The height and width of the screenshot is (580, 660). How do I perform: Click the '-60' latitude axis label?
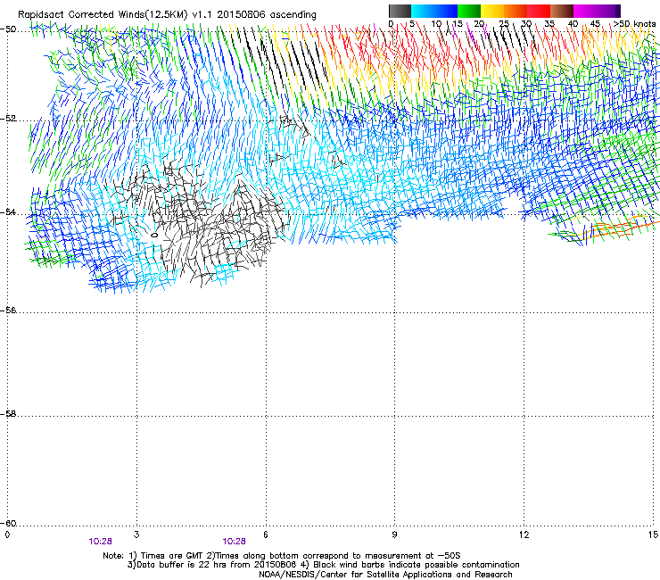click(8, 523)
